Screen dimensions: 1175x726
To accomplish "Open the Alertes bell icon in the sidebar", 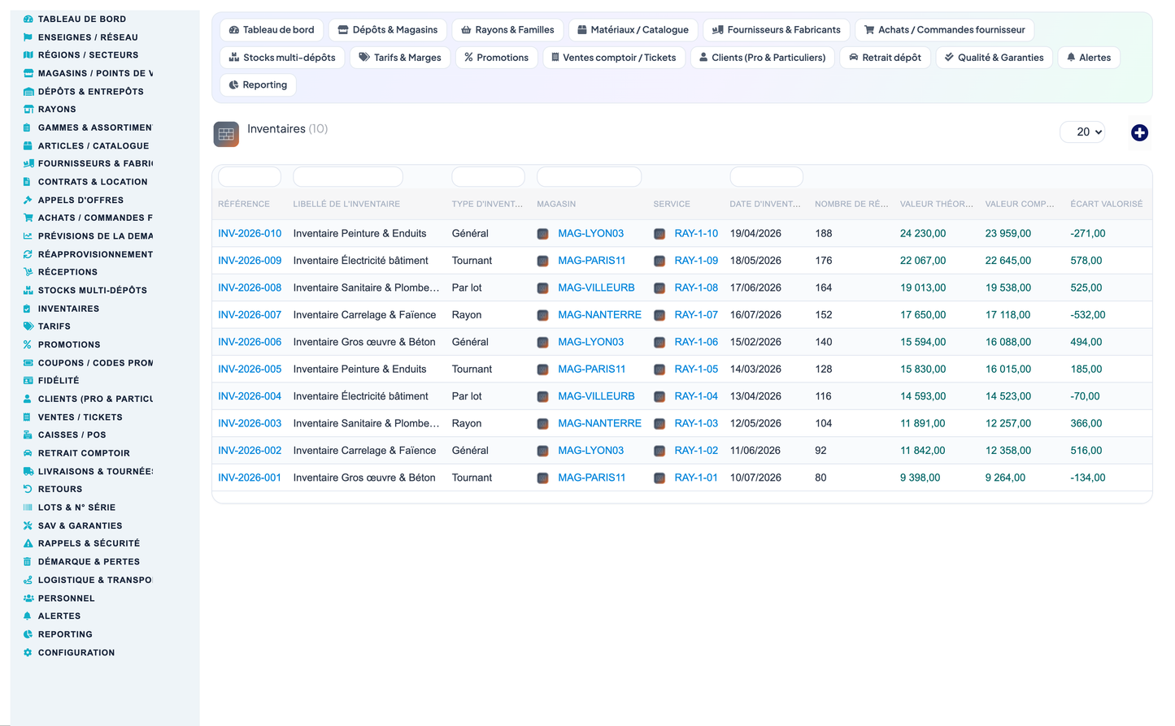I will (28, 616).
